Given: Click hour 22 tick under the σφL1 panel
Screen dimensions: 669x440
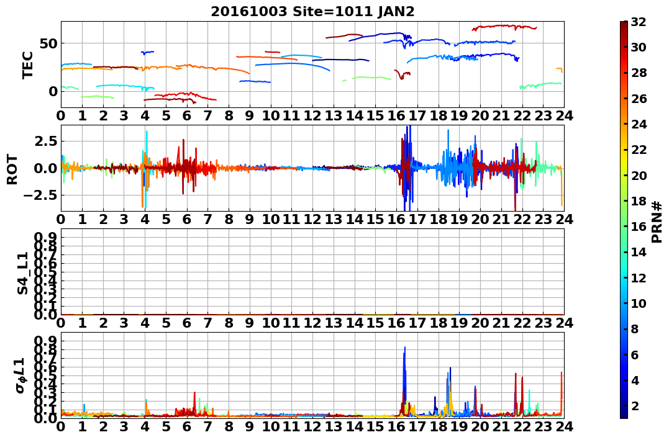Looking at the screenshot, I should coord(522,426).
